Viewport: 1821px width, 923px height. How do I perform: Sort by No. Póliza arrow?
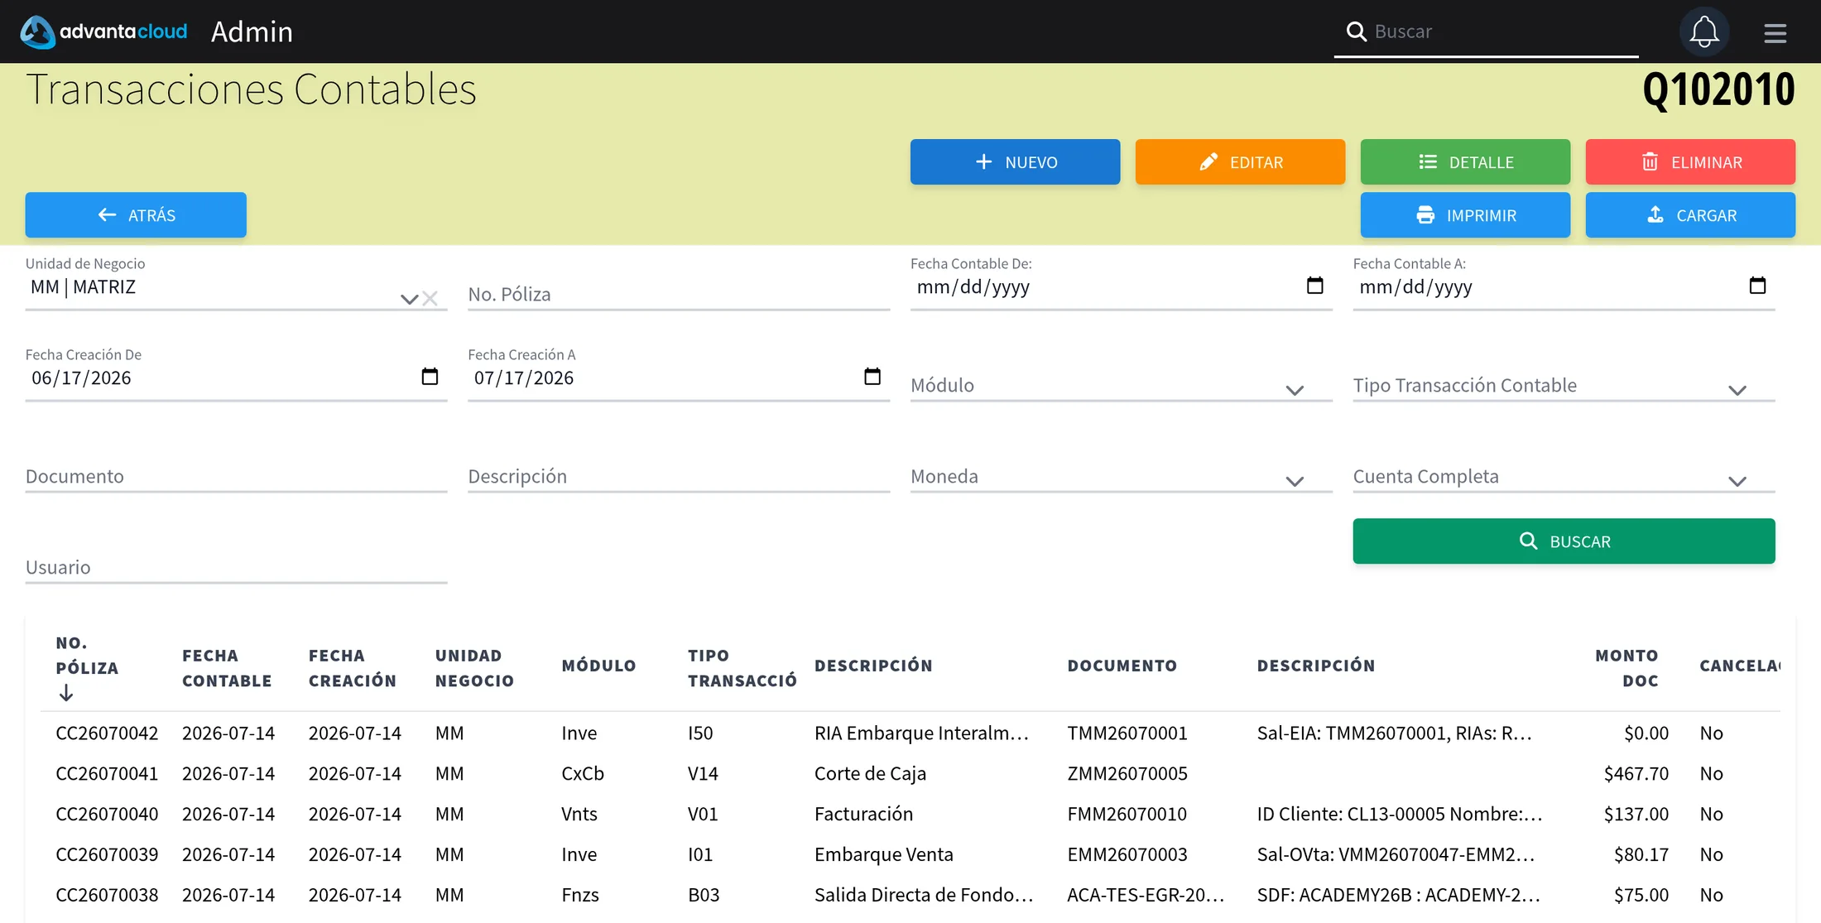pos(66,693)
